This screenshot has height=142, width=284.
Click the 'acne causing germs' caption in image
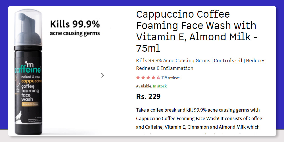point(75,33)
